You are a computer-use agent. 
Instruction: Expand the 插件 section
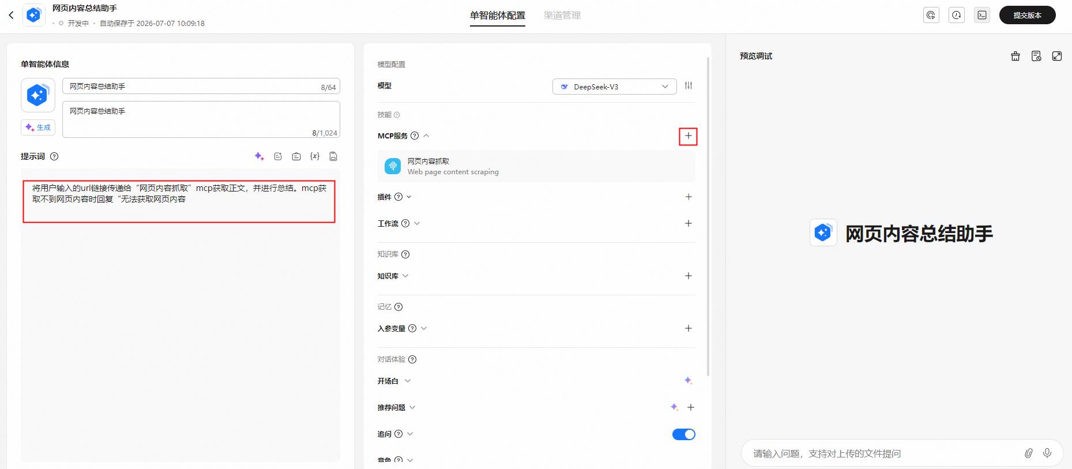tap(409, 197)
